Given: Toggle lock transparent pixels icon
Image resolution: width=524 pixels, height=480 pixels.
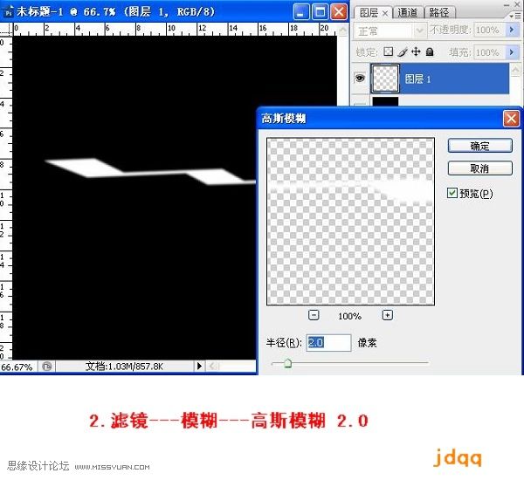Looking at the screenshot, I should pyautogui.click(x=388, y=51).
